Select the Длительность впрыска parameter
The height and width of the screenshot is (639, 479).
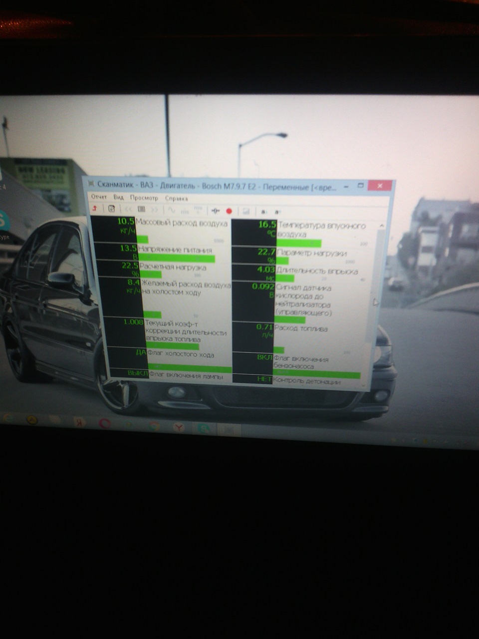pyautogui.click(x=317, y=271)
